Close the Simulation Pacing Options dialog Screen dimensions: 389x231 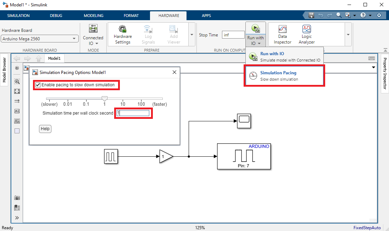(174, 72)
